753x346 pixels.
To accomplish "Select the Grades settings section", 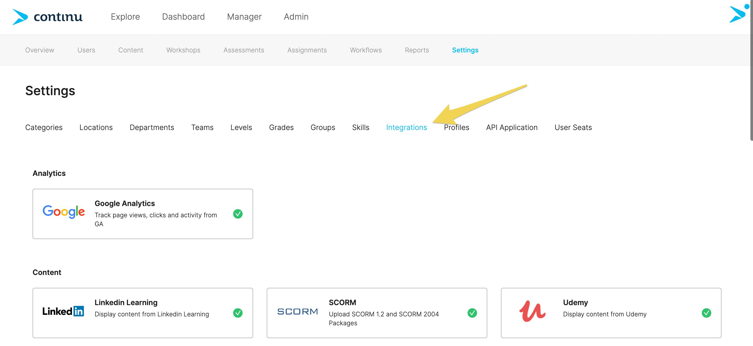I will click(x=281, y=127).
